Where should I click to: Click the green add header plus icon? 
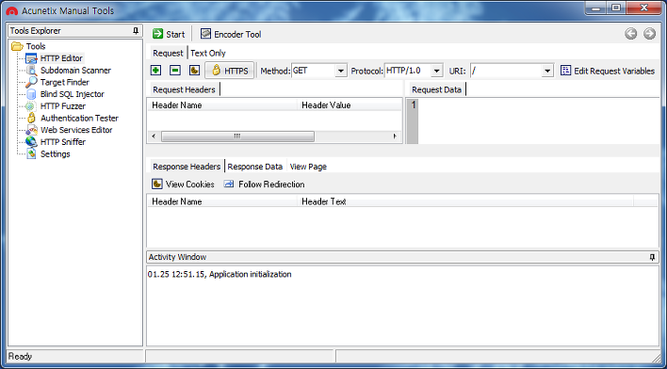[155, 71]
